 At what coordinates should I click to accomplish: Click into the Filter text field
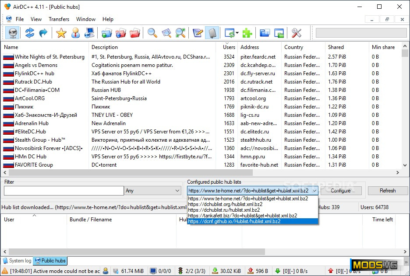(x=64, y=191)
